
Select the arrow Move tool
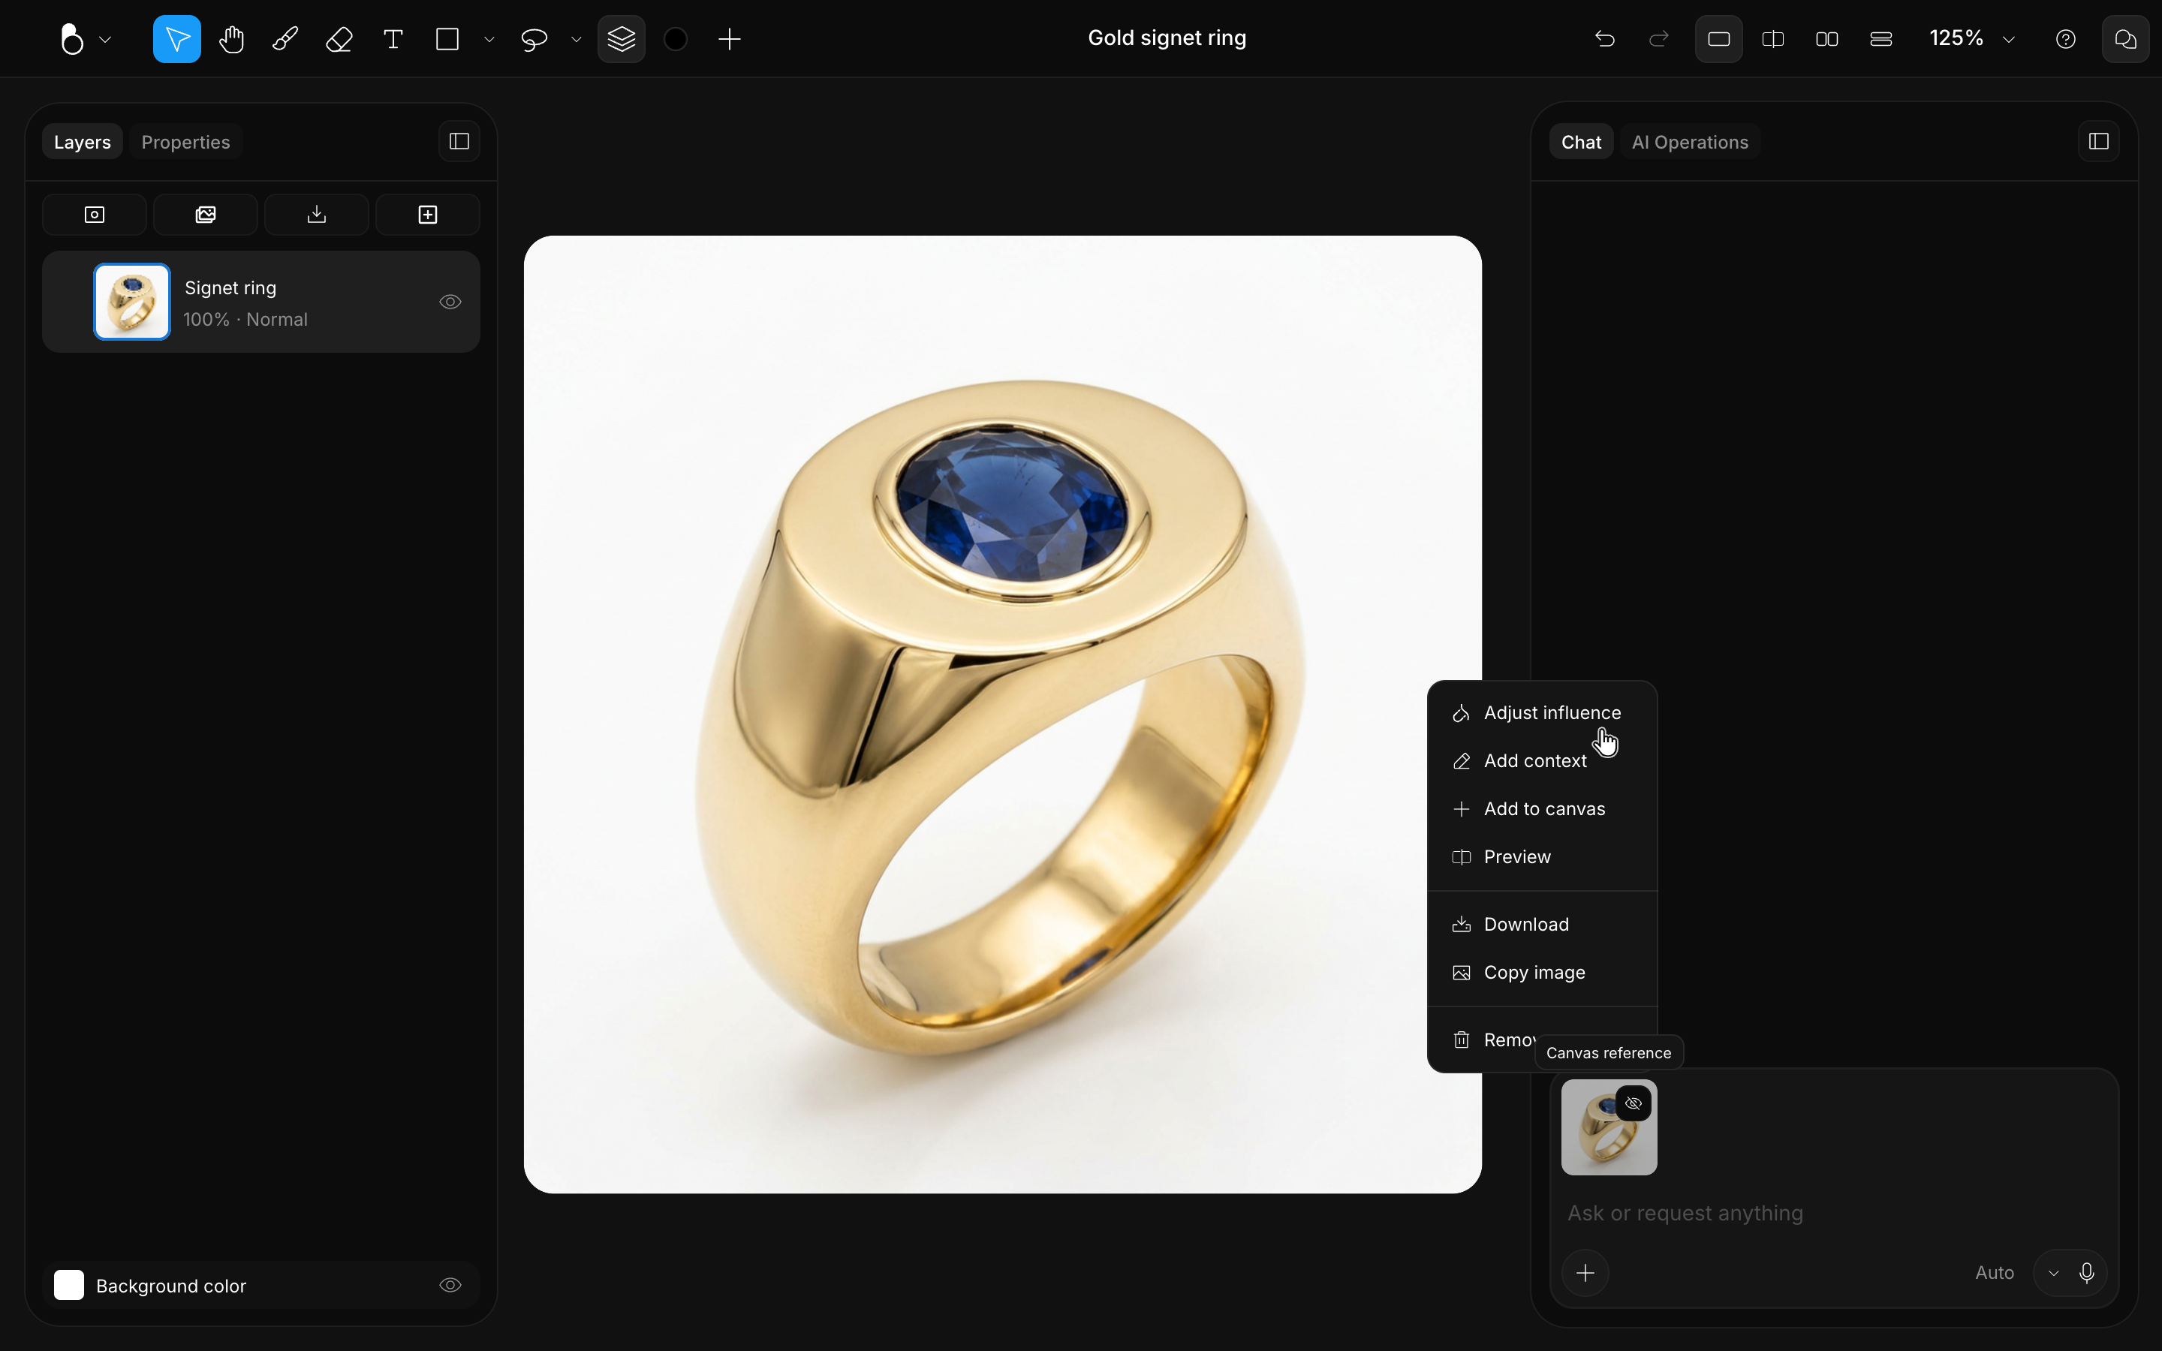177,39
